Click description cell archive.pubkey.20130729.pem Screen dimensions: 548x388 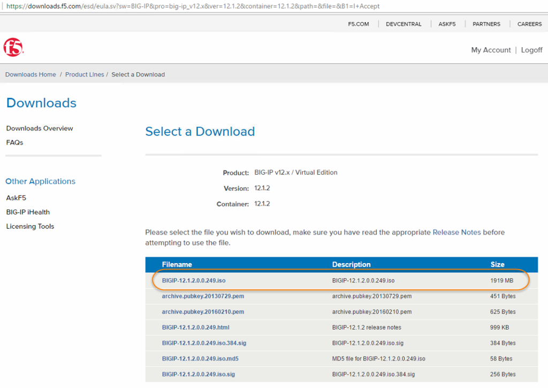pos(372,296)
